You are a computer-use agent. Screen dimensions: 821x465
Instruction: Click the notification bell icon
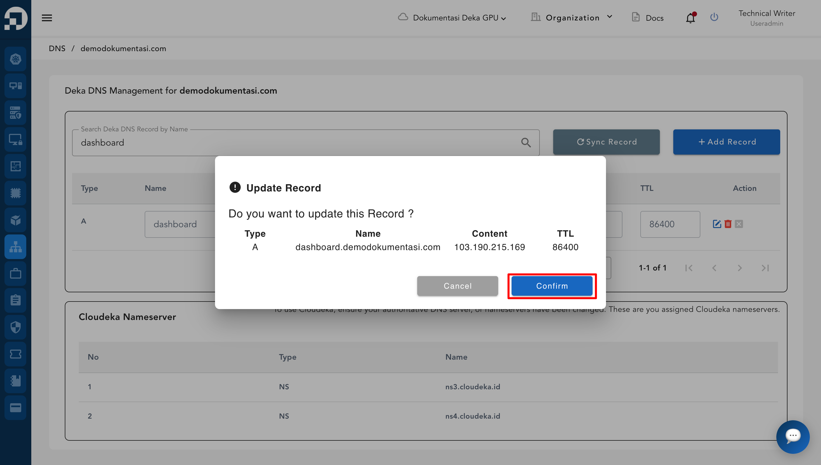(690, 18)
